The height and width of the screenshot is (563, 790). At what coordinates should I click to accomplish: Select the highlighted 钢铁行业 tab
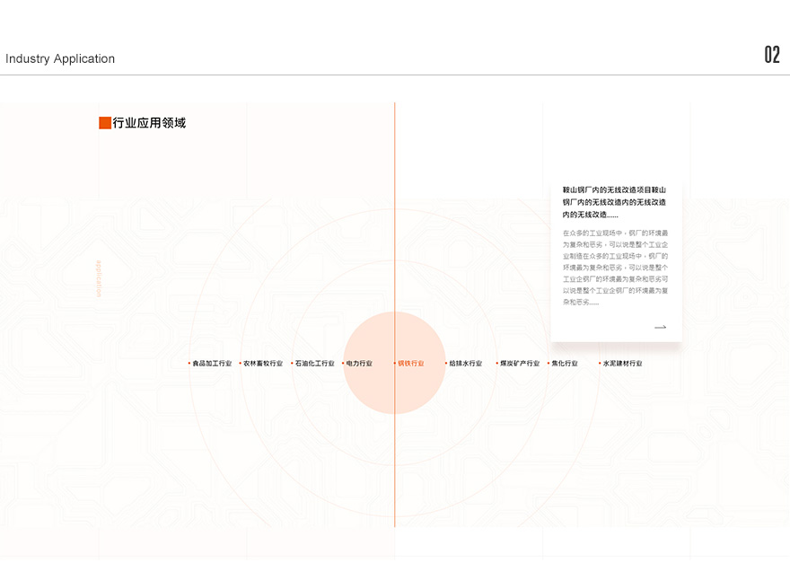click(411, 364)
